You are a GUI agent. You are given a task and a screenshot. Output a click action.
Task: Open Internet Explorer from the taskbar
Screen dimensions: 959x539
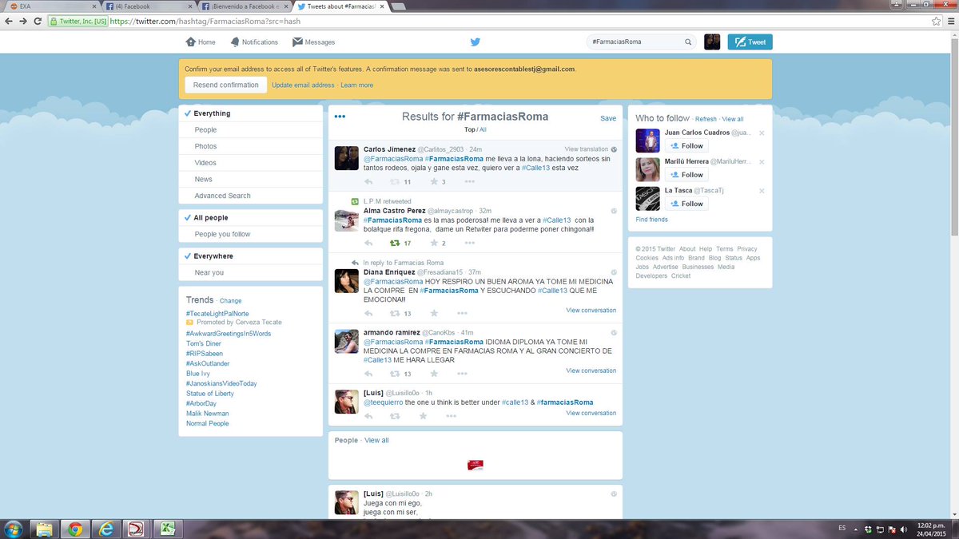[105, 529]
